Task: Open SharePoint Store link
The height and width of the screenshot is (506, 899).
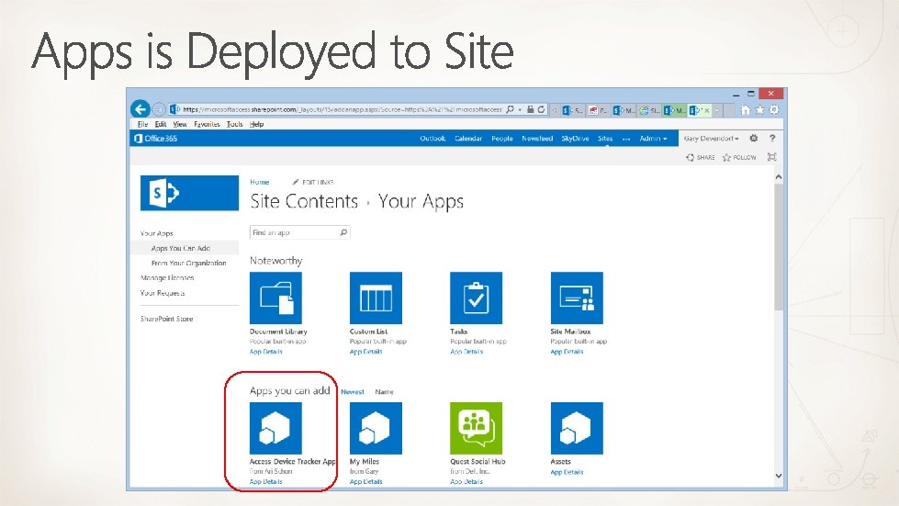Action: point(166,319)
